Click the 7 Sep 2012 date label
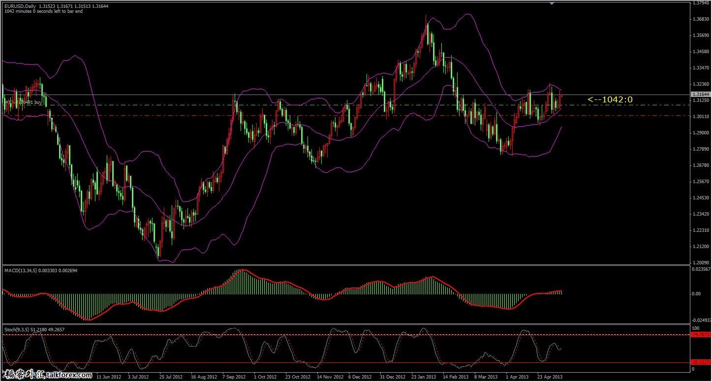Screen dimensions: 712x382 (x=234, y=377)
